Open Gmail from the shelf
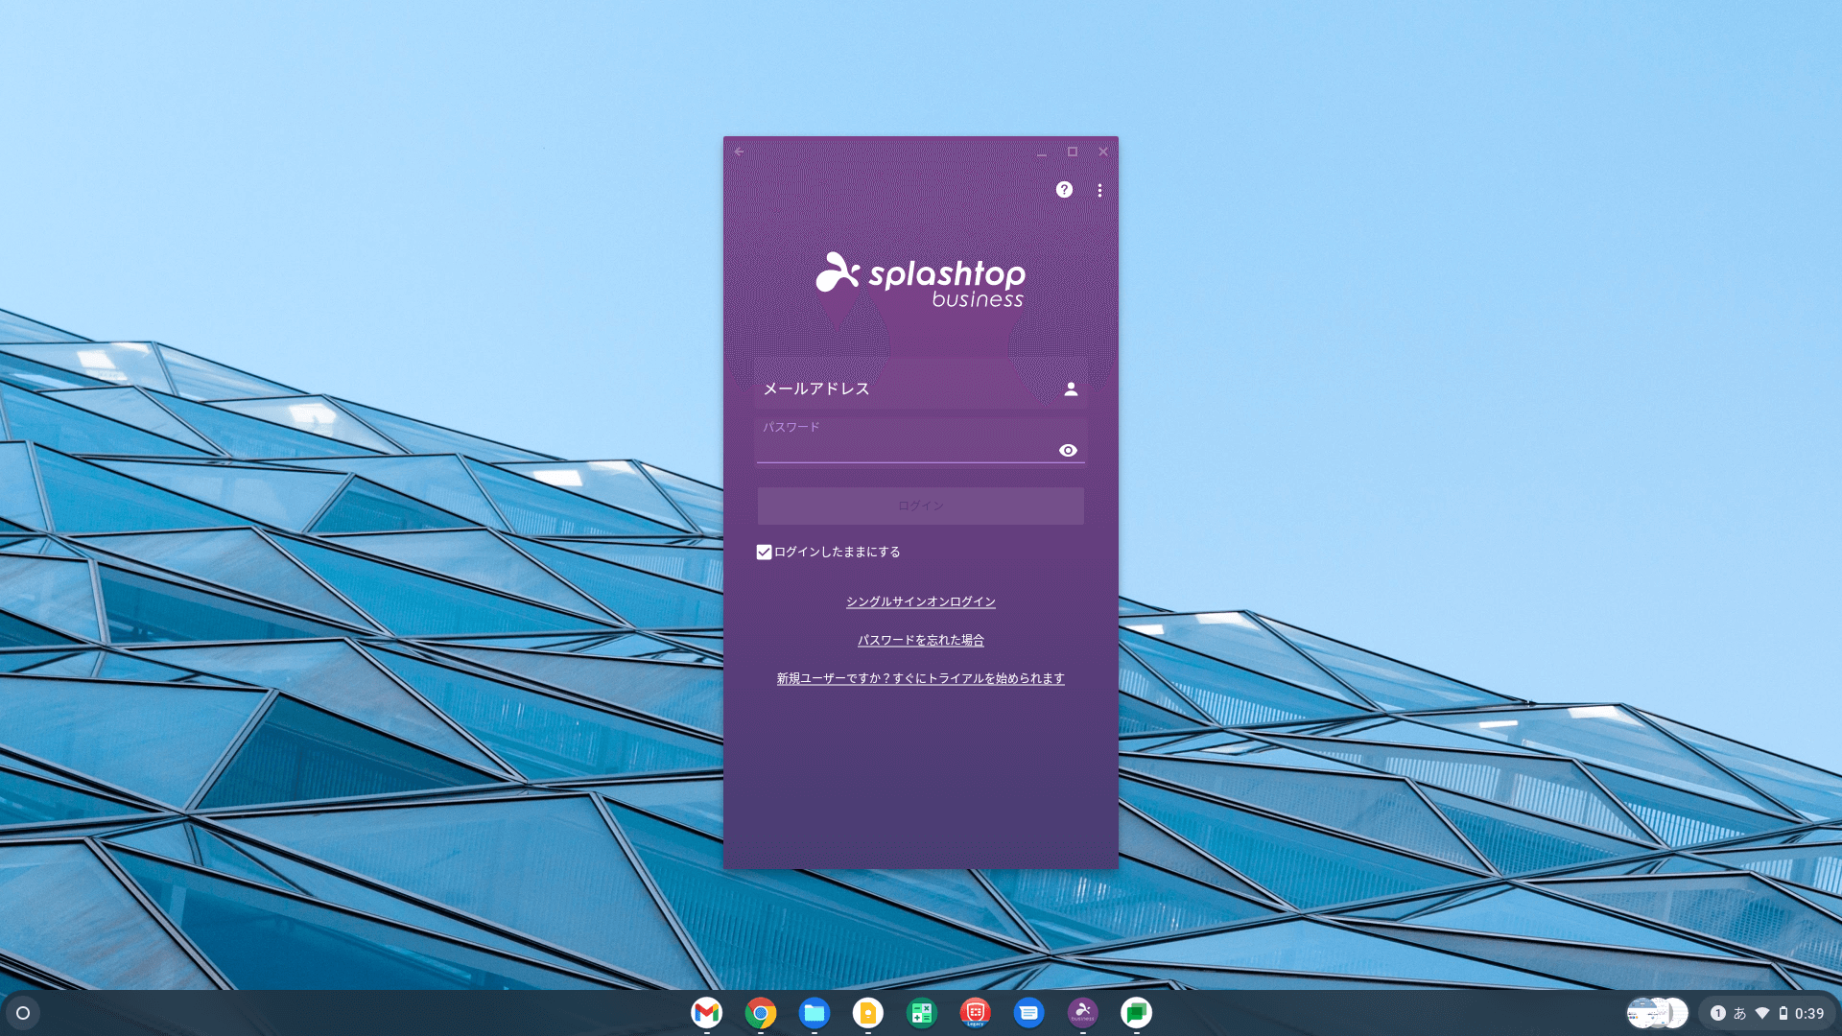This screenshot has width=1842, height=1036. pos(707,1013)
